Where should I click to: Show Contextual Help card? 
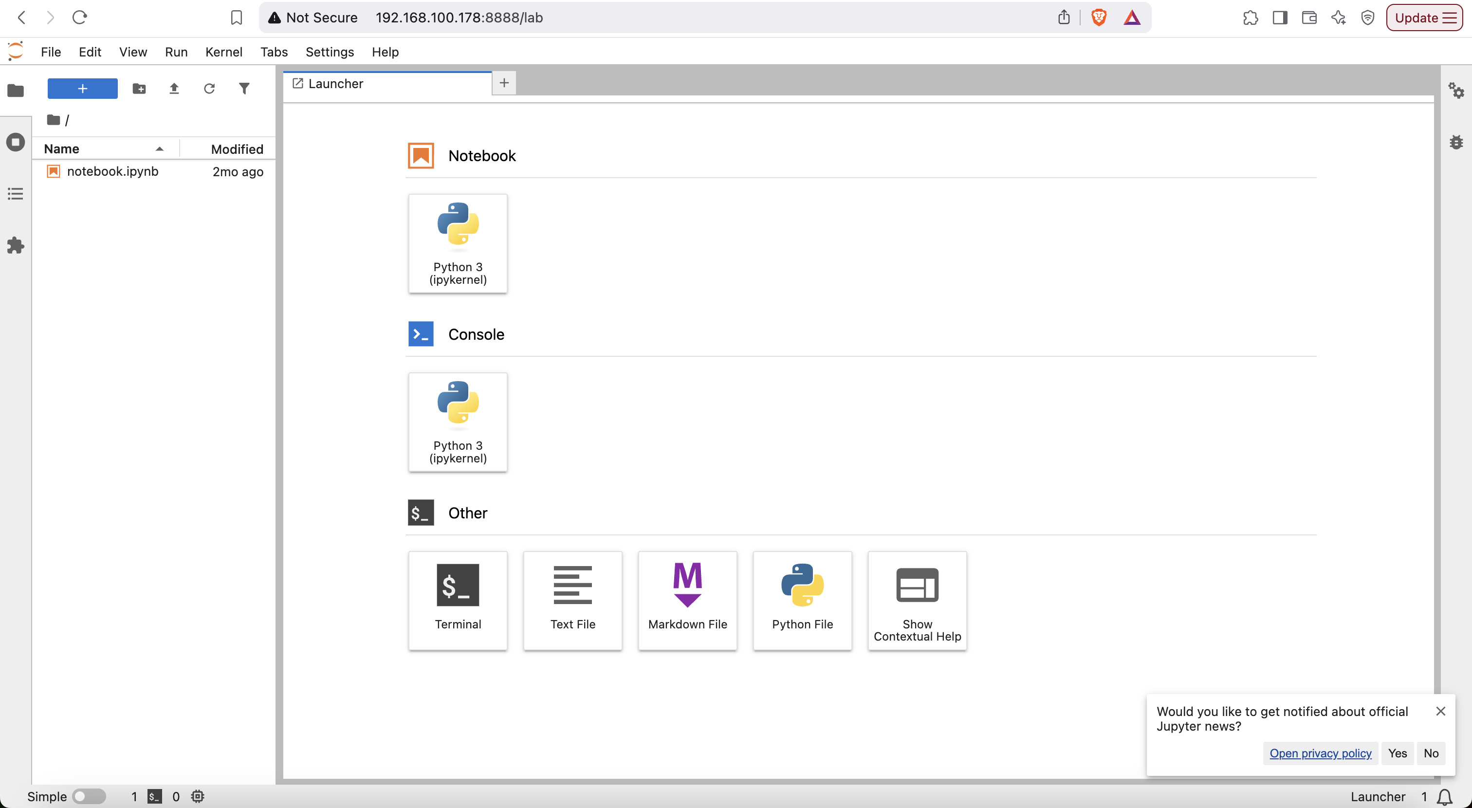[x=917, y=601]
